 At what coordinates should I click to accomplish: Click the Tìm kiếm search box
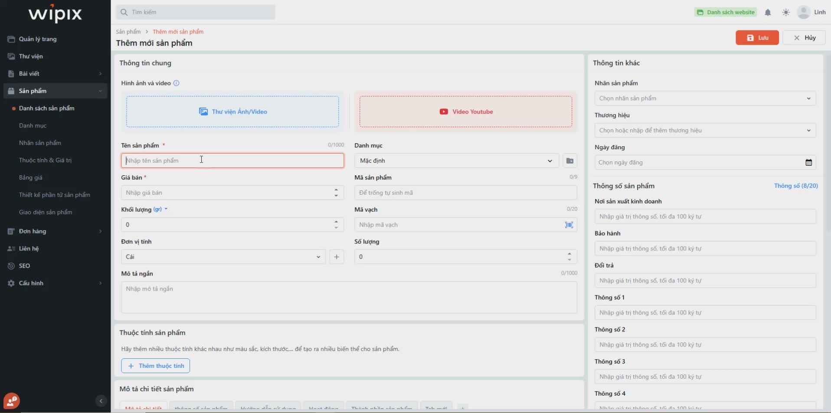point(196,12)
